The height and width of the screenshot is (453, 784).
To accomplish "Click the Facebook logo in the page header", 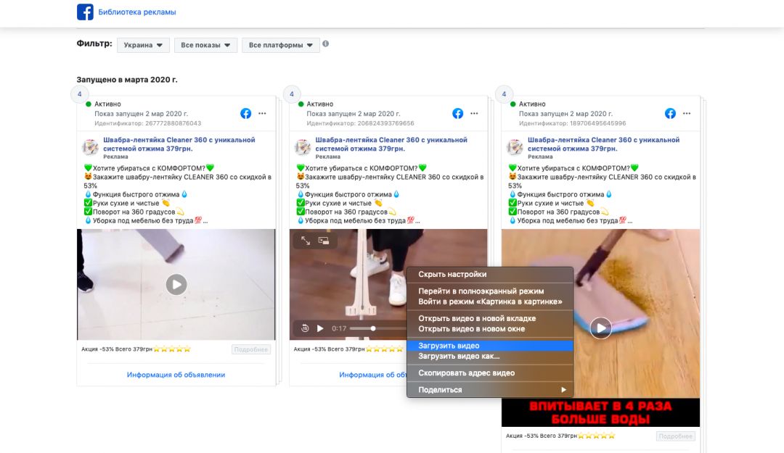I will point(85,12).
